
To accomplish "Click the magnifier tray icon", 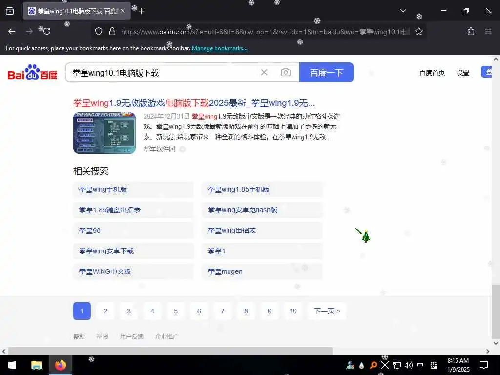I will 374,365.
